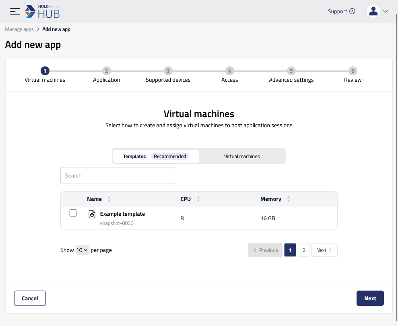Jump to step 6 Review circle
The image size is (398, 326).
[x=353, y=71]
